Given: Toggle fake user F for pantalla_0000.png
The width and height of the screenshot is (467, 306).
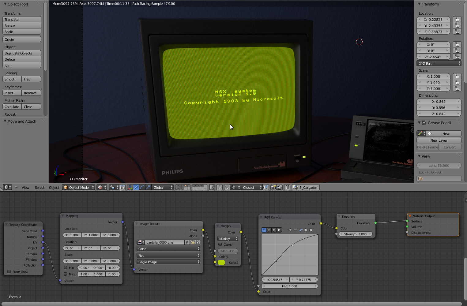Looking at the screenshot, I should 187,242.
